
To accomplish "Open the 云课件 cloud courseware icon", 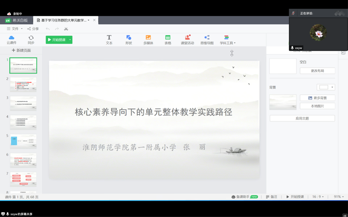I will click(x=12, y=39).
